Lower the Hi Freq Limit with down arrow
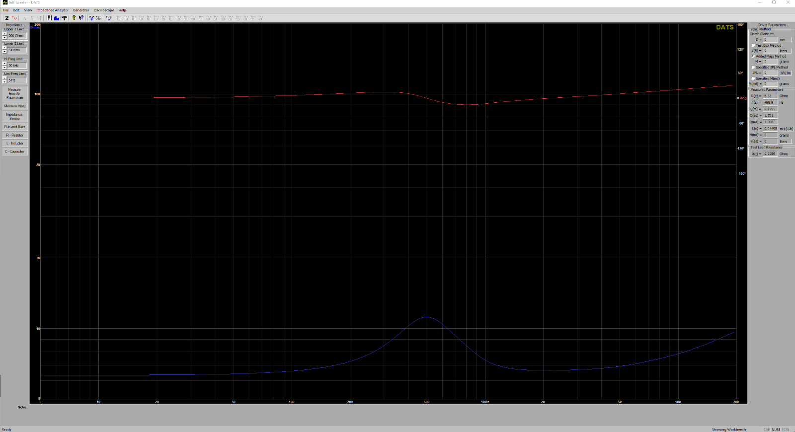Screen dimensions: 795x432 click(4, 67)
